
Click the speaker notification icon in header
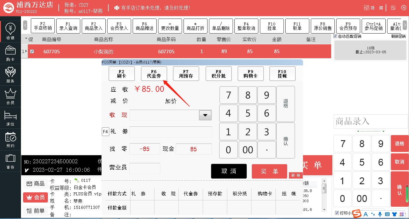coord(117,8)
